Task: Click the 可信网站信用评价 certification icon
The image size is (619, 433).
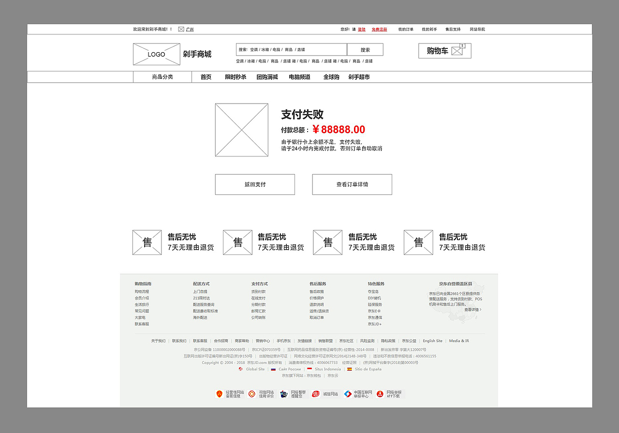Action: 252,393
